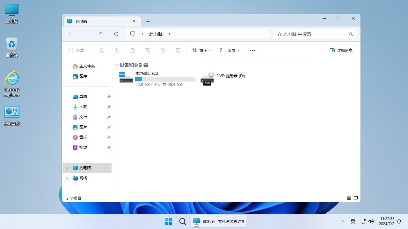The width and height of the screenshot is (408, 229).
Task: Click the Paste icon
Action: coord(132,50)
